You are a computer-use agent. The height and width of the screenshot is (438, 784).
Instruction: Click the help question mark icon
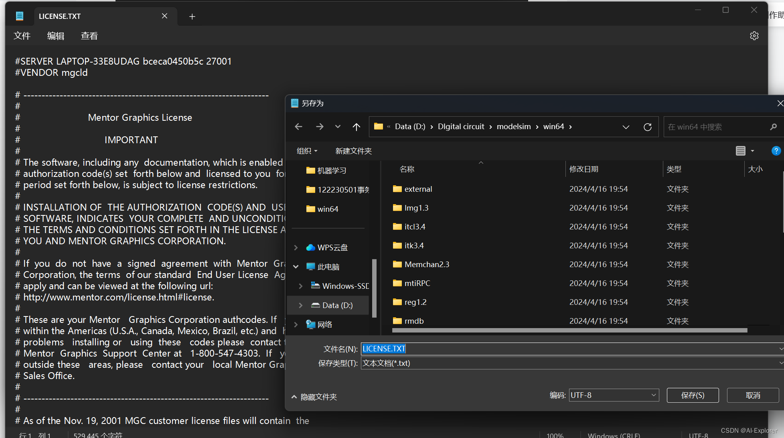tap(776, 151)
